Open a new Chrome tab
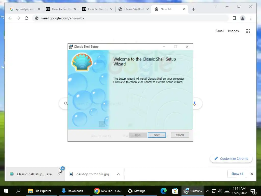The height and width of the screenshot is (196, 261). click(x=193, y=9)
